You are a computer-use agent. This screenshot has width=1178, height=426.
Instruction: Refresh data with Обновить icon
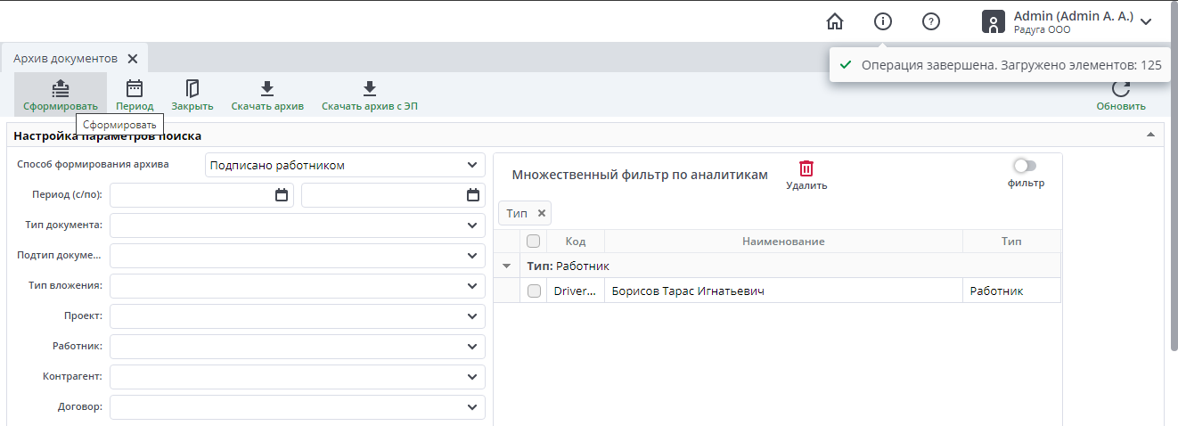[x=1121, y=89]
